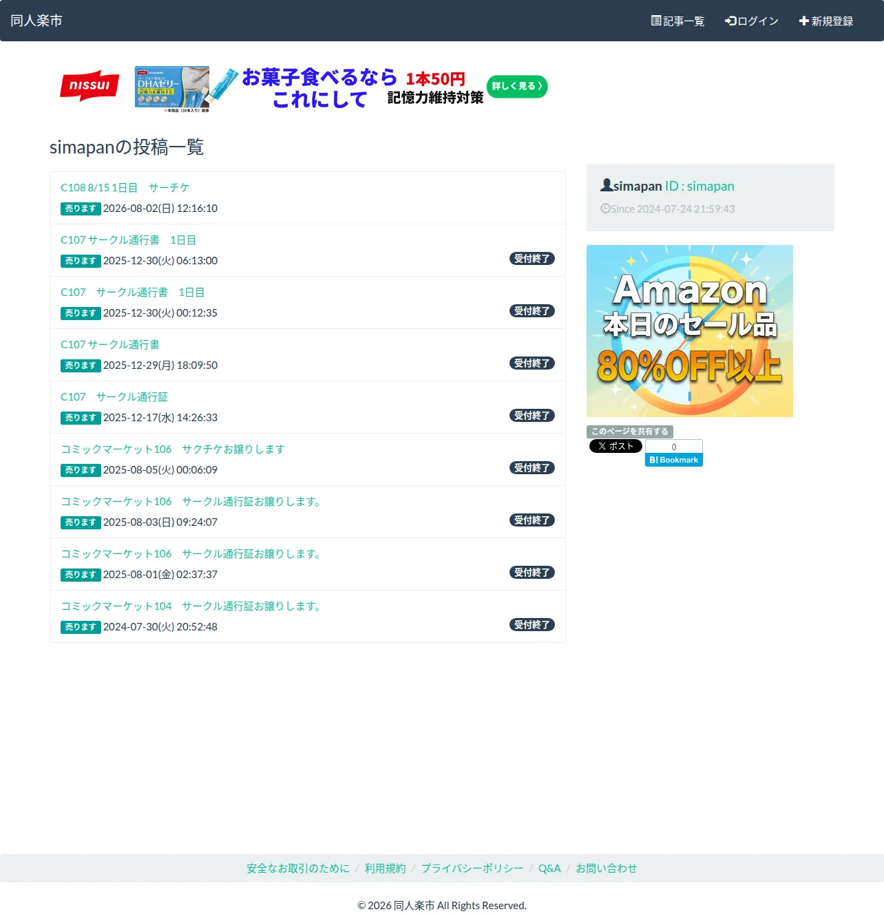Open 新規登録 sign-up link
The image size is (884, 914).
coord(825,21)
